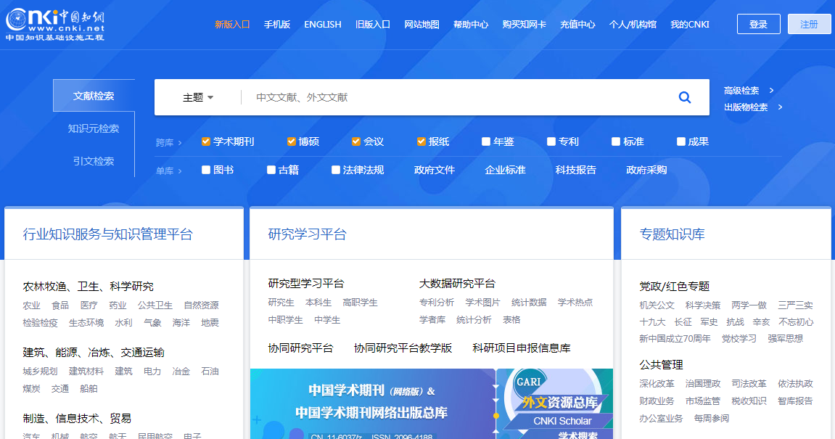Screen dimensions: 835x439
Task: Open the 建筑材料 industry link
Action: coord(86,372)
